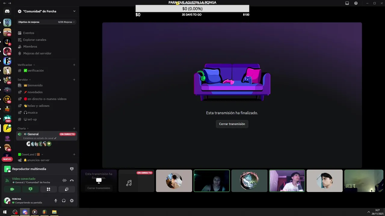The width and height of the screenshot is (385, 216).
Task: Select en-directo-o-nuevos-videos channel
Action: (47, 99)
